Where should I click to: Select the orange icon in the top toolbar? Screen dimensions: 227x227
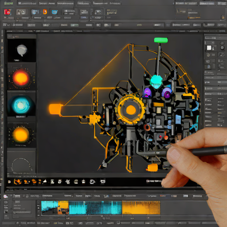point(45,12)
